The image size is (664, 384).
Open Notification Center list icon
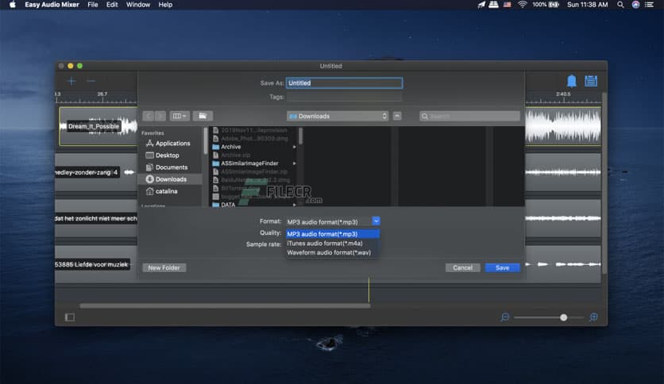click(649, 5)
